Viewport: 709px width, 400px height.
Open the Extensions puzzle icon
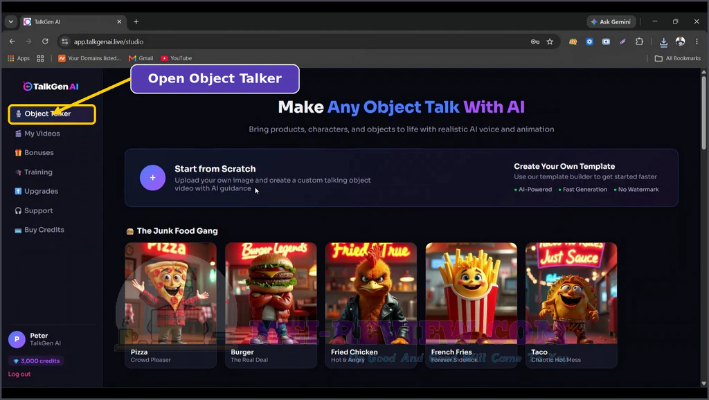pos(639,42)
